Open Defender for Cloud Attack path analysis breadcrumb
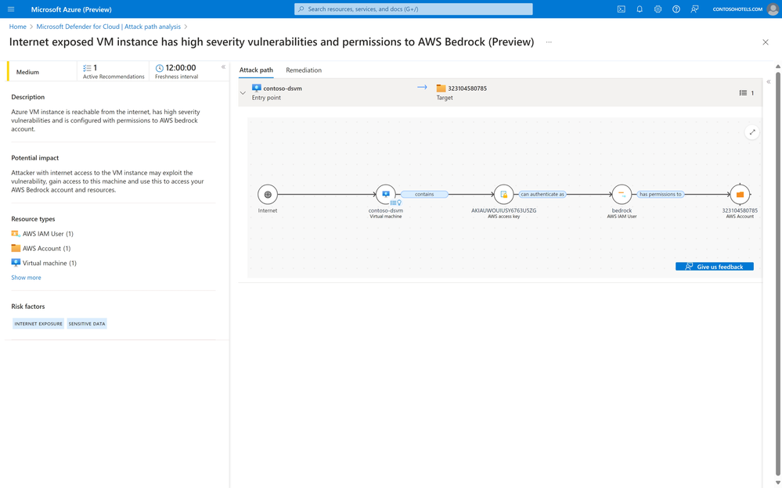 pyautogui.click(x=108, y=27)
